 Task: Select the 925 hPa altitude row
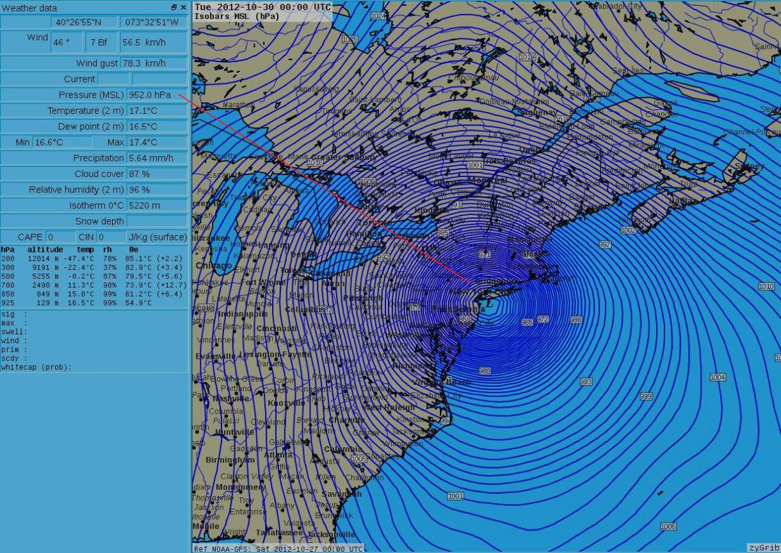(x=76, y=303)
